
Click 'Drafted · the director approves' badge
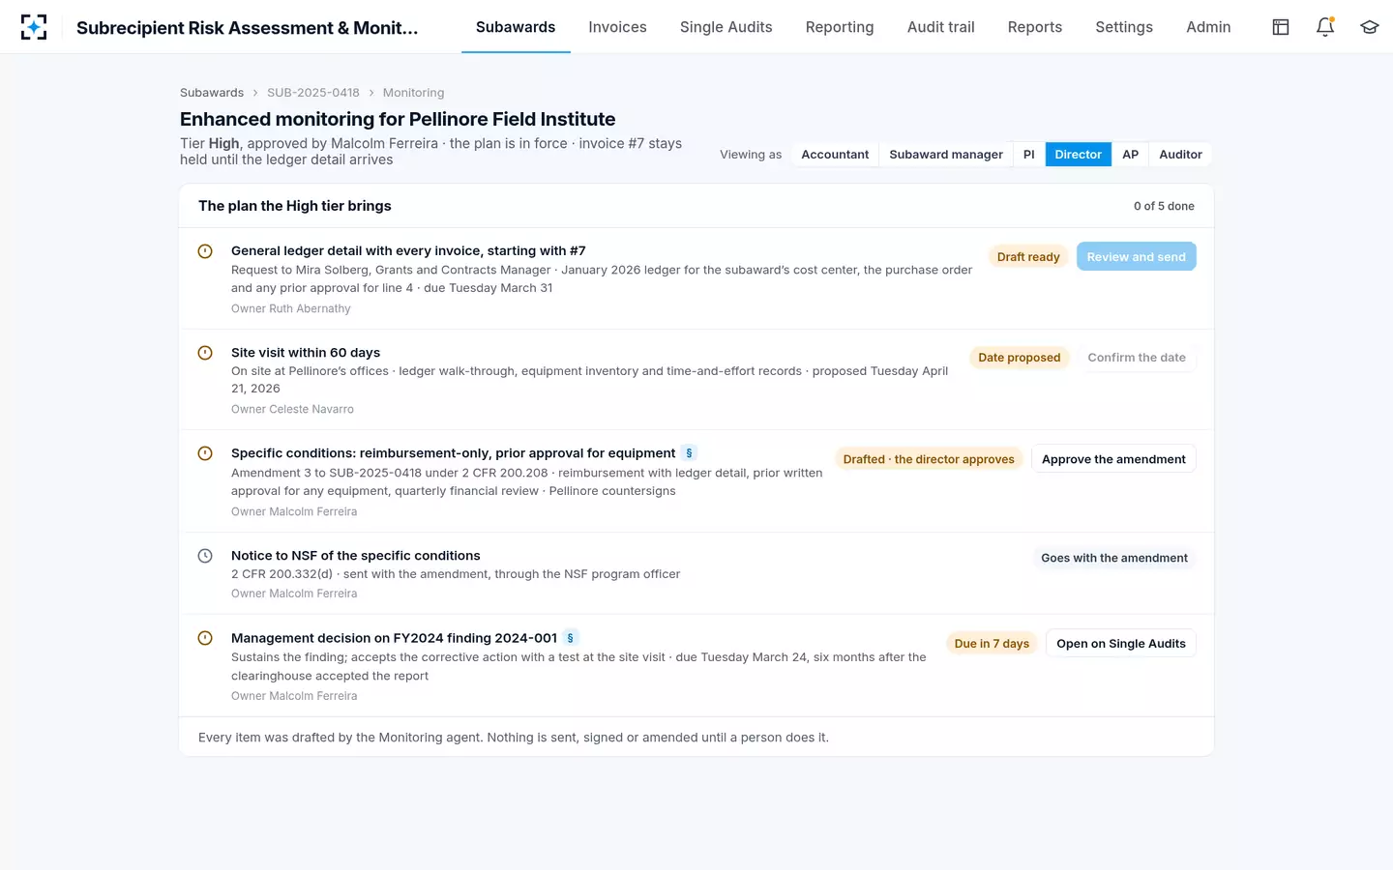coord(929,459)
